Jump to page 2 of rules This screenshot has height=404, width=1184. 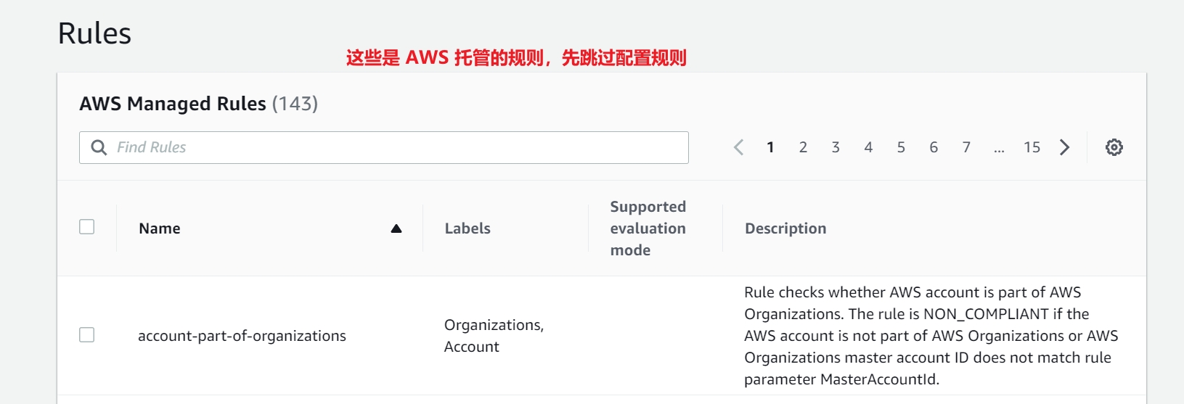tap(803, 147)
